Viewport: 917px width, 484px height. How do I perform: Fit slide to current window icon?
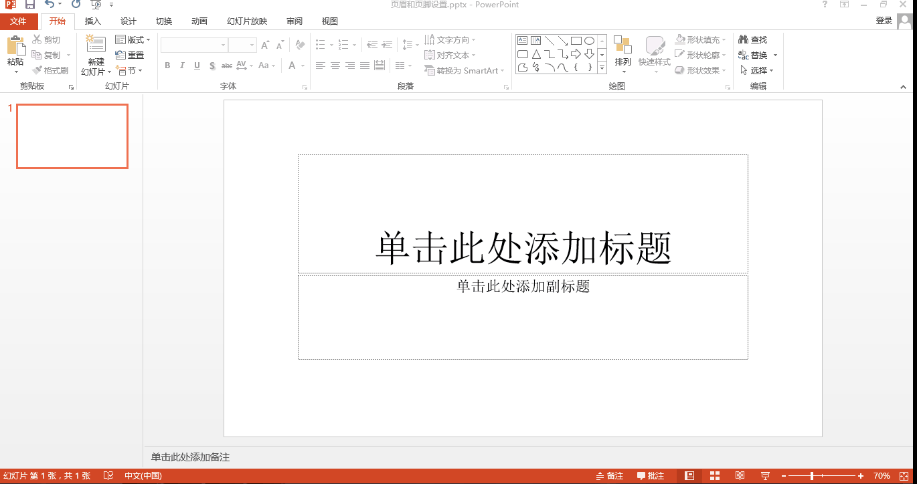point(905,476)
